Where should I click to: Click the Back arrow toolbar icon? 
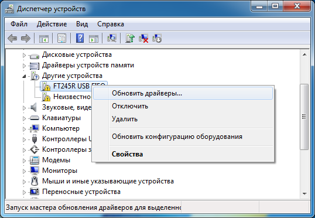click(12, 38)
